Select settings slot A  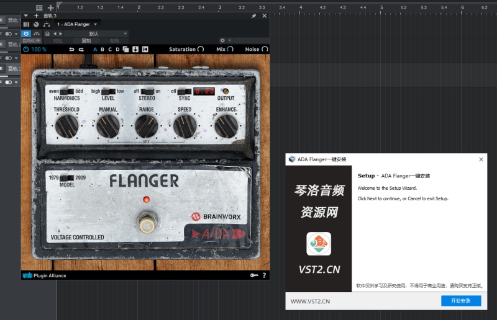(95, 50)
